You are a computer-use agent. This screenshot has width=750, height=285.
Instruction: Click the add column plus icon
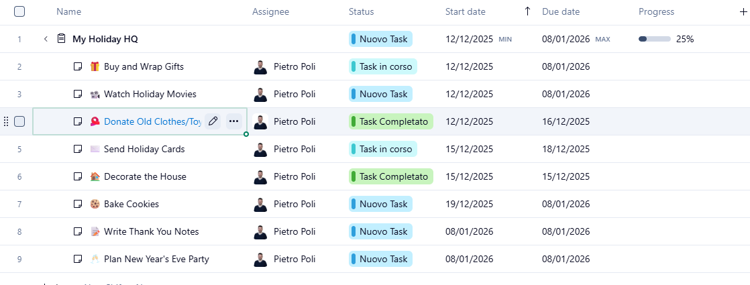pos(743,11)
